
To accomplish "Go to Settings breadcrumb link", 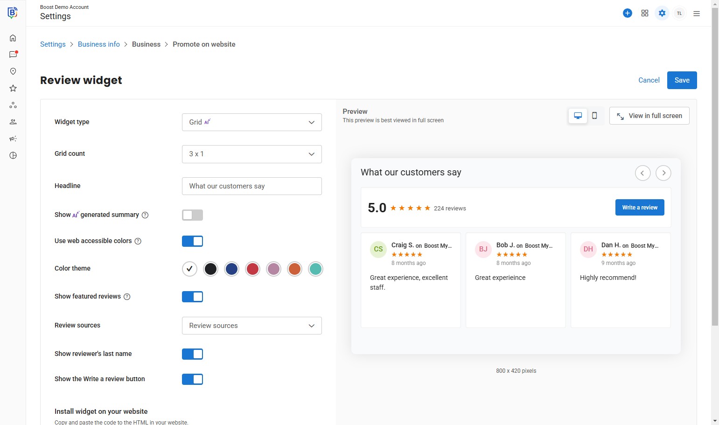I will [53, 44].
